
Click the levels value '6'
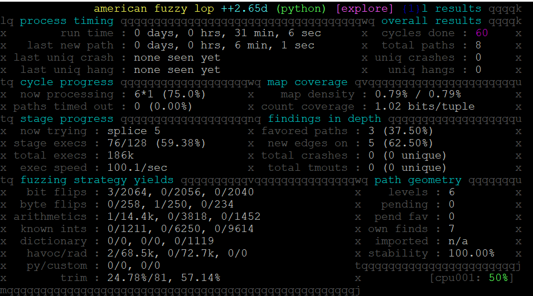pyautogui.click(x=452, y=193)
